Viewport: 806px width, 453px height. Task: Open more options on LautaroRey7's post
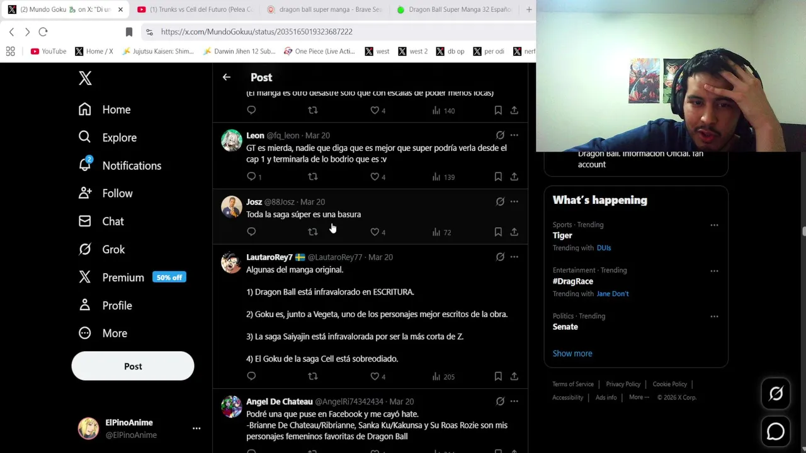point(514,257)
